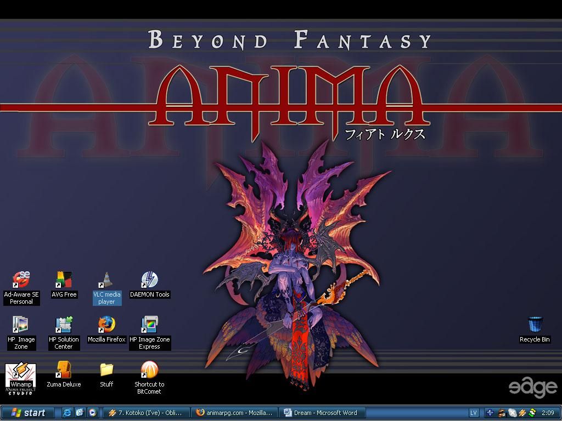Viewport: 562px width, 421px height.
Task: Click Internet Explorer in Quick Launch
Action: tap(67, 413)
